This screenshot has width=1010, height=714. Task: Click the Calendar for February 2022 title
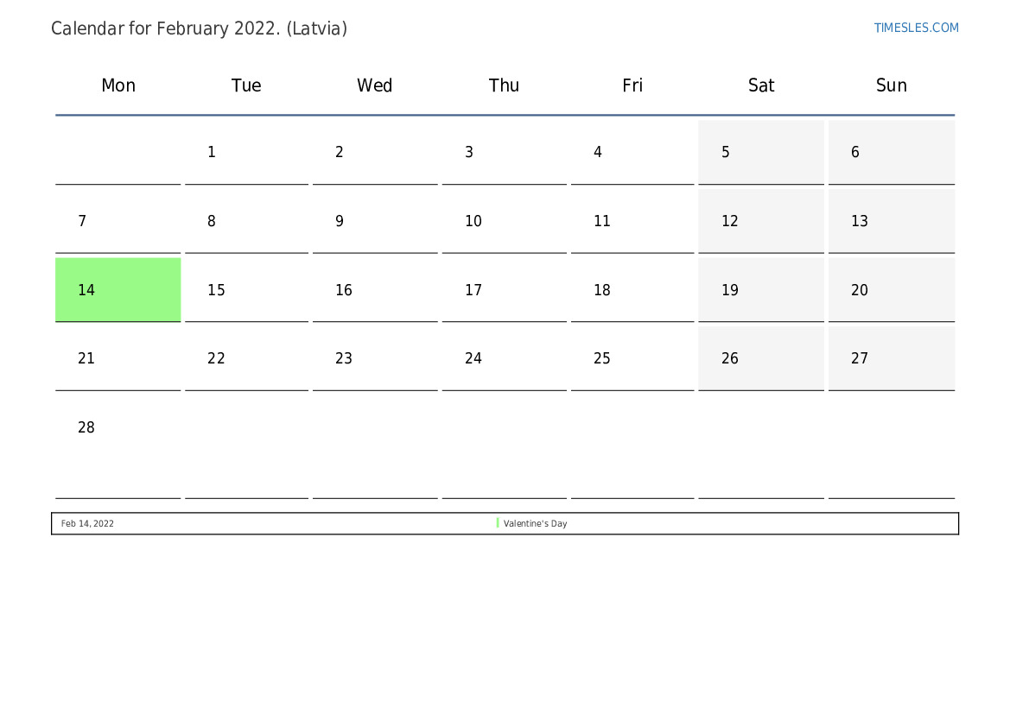[199, 28]
